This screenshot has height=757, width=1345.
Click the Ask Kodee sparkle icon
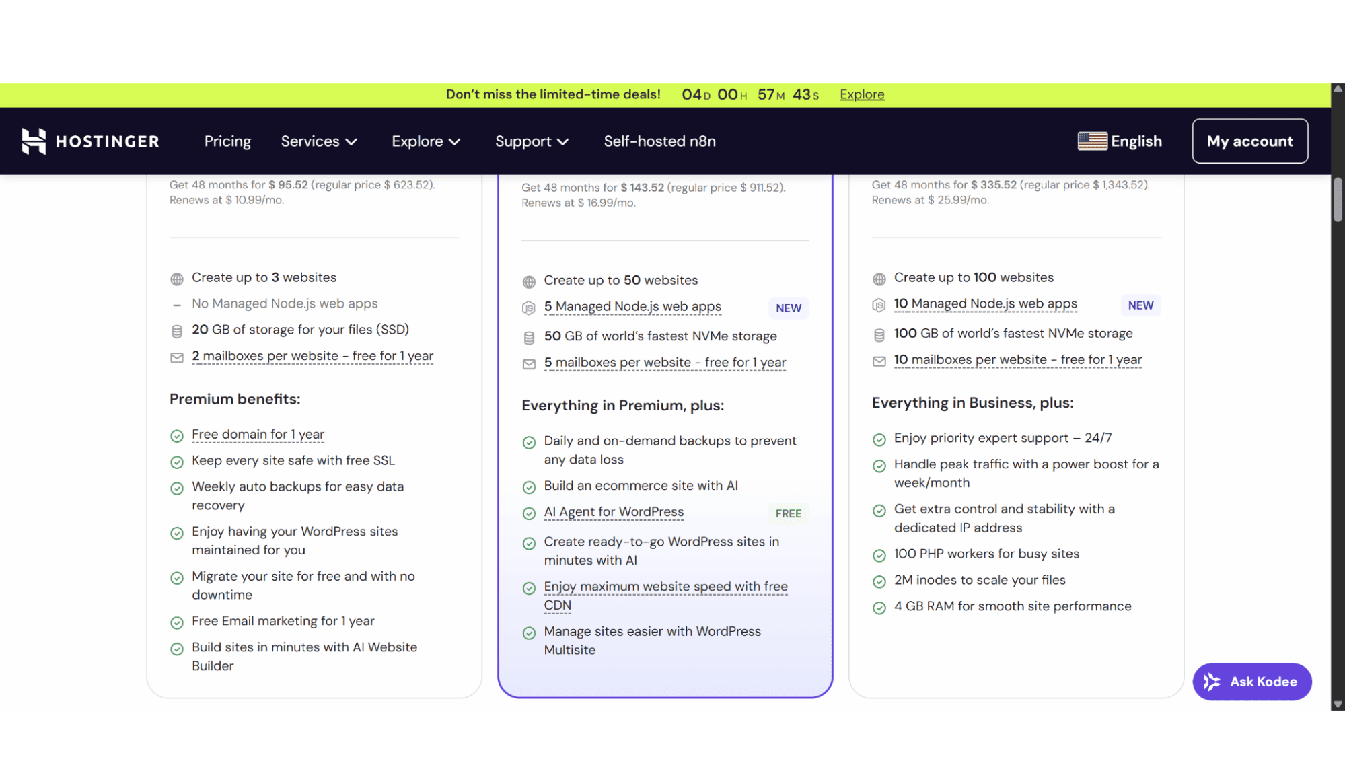click(1212, 682)
